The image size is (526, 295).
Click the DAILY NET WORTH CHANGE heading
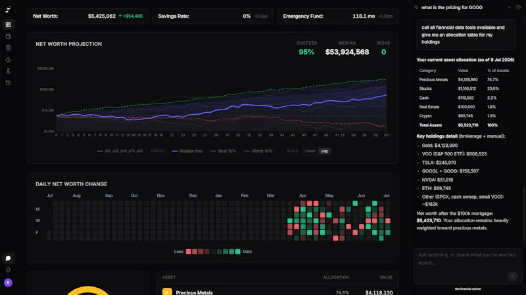pyautogui.click(x=72, y=184)
